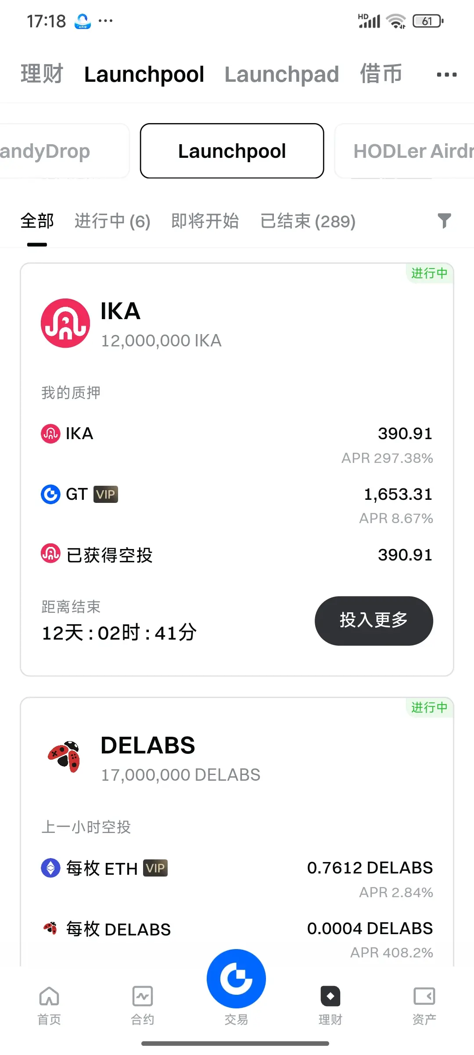Select the 即将开始 filter tab
Image resolution: width=474 pixels, height=1055 pixels.
pyautogui.click(x=205, y=221)
